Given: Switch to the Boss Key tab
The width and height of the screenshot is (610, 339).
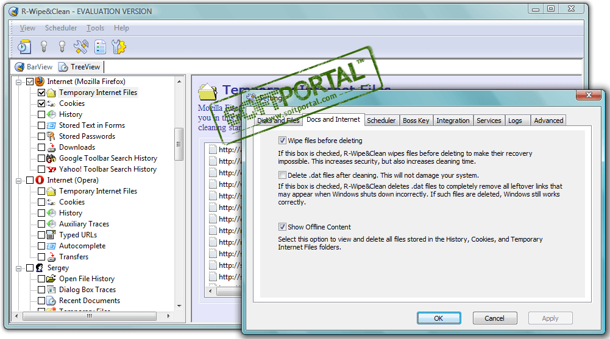Looking at the screenshot, I should (416, 121).
